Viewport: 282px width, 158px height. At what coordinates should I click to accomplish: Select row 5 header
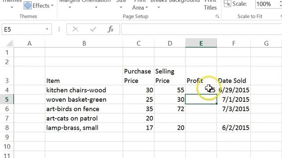click(x=7, y=100)
